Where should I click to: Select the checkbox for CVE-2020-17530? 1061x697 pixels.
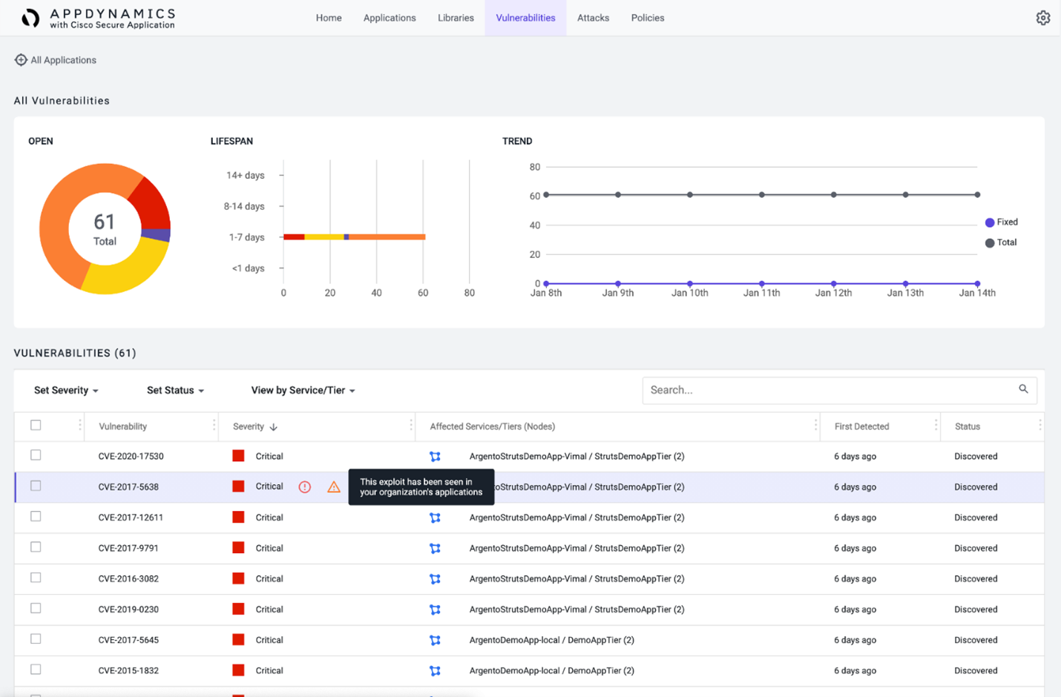pyautogui.click(x=36, y=456)
